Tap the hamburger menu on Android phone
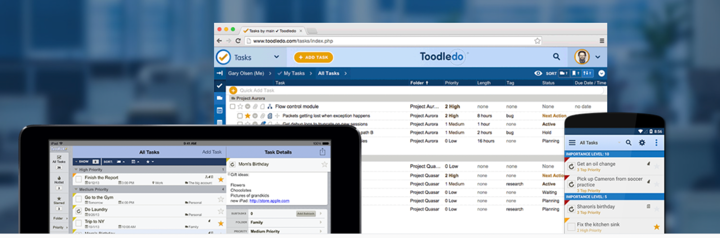The image size is (720, 238). click(572, 143)
